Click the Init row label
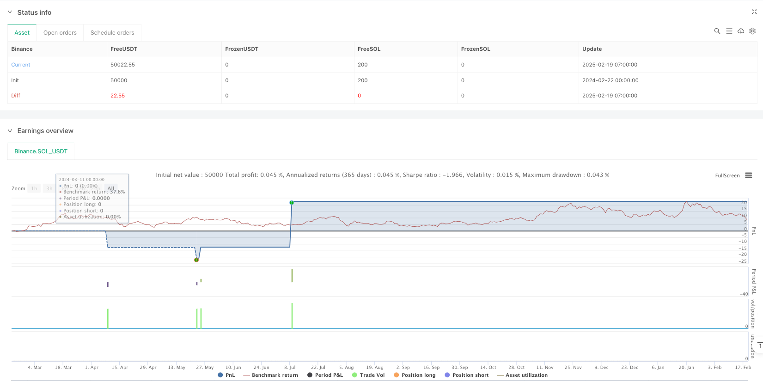Viewport: 763px width, 381px height. tap(15, 80)
